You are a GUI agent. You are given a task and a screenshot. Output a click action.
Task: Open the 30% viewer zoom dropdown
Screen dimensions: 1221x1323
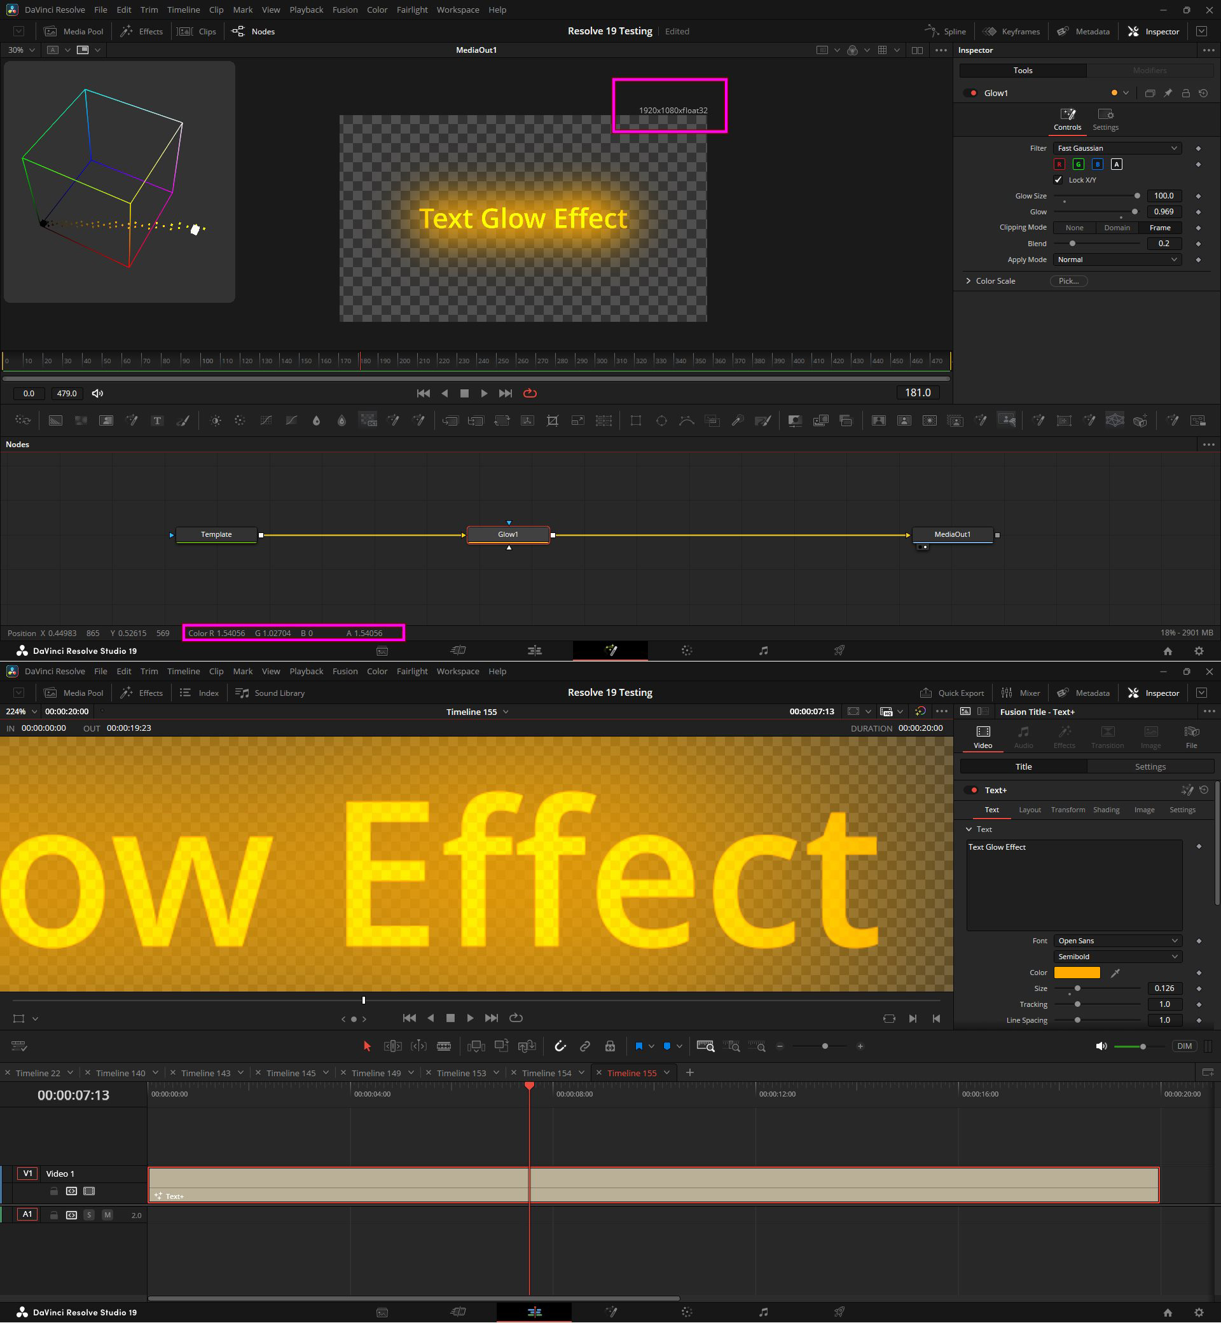(20, 50)
